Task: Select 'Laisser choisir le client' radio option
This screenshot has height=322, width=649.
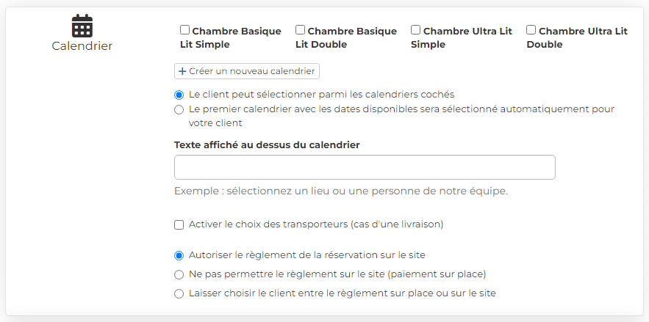Action: (179, 294)
